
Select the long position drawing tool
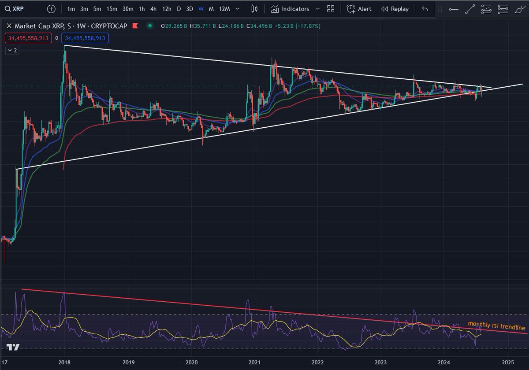[502, 9]
